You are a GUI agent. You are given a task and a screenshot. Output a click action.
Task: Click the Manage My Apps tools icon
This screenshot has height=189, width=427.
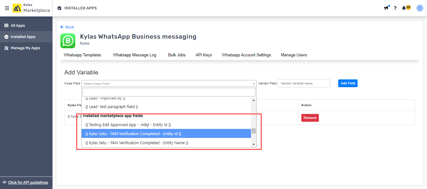pyautogui.click(x=6, y=48)
